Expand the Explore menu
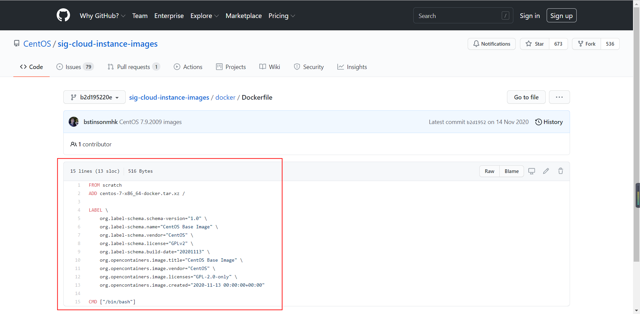 [x=205, y=16]
